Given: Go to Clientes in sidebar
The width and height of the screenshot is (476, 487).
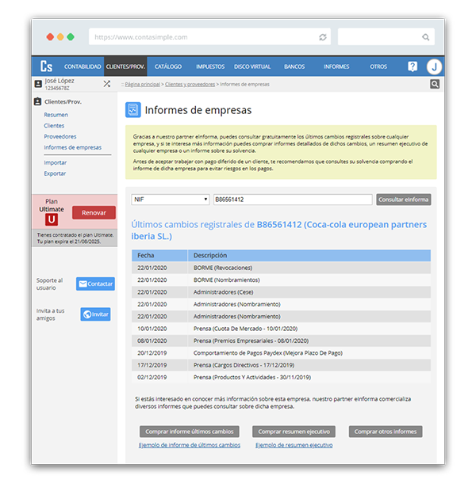Looking at the screenshot, I should click(x=54, y=126).
